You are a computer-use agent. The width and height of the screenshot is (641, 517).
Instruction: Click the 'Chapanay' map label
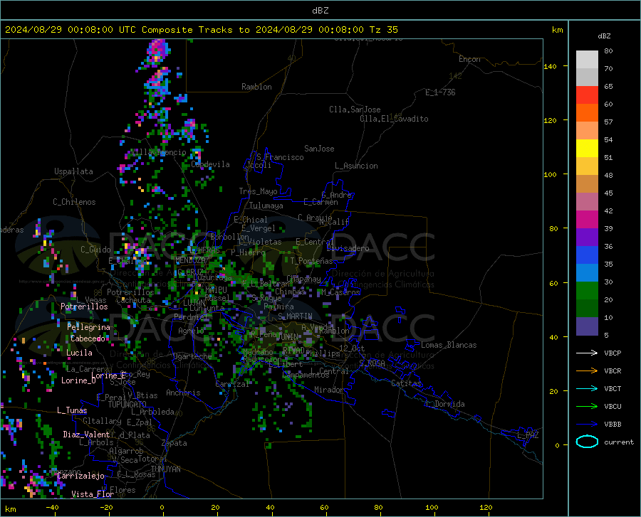coord(303,279)
